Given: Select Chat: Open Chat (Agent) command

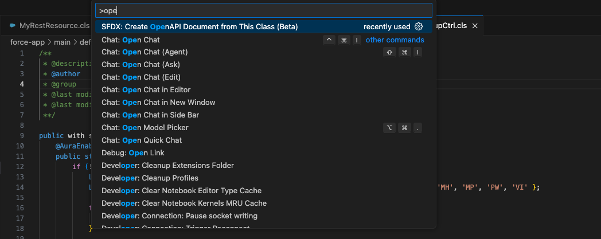Looking at the screenshot, I should coord(264,52).
